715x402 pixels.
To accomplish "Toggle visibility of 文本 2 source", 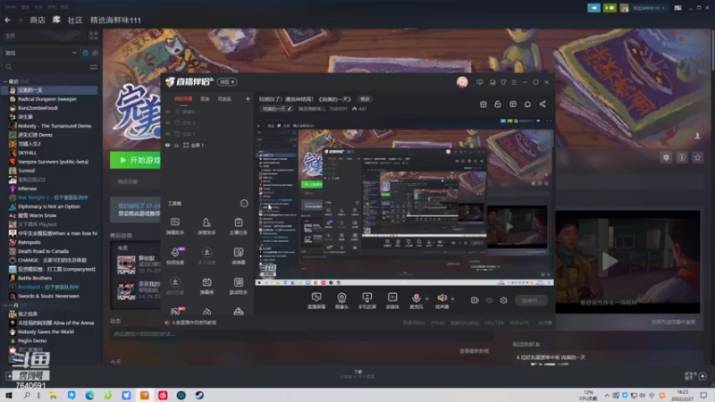I will [x=168, y=123].
